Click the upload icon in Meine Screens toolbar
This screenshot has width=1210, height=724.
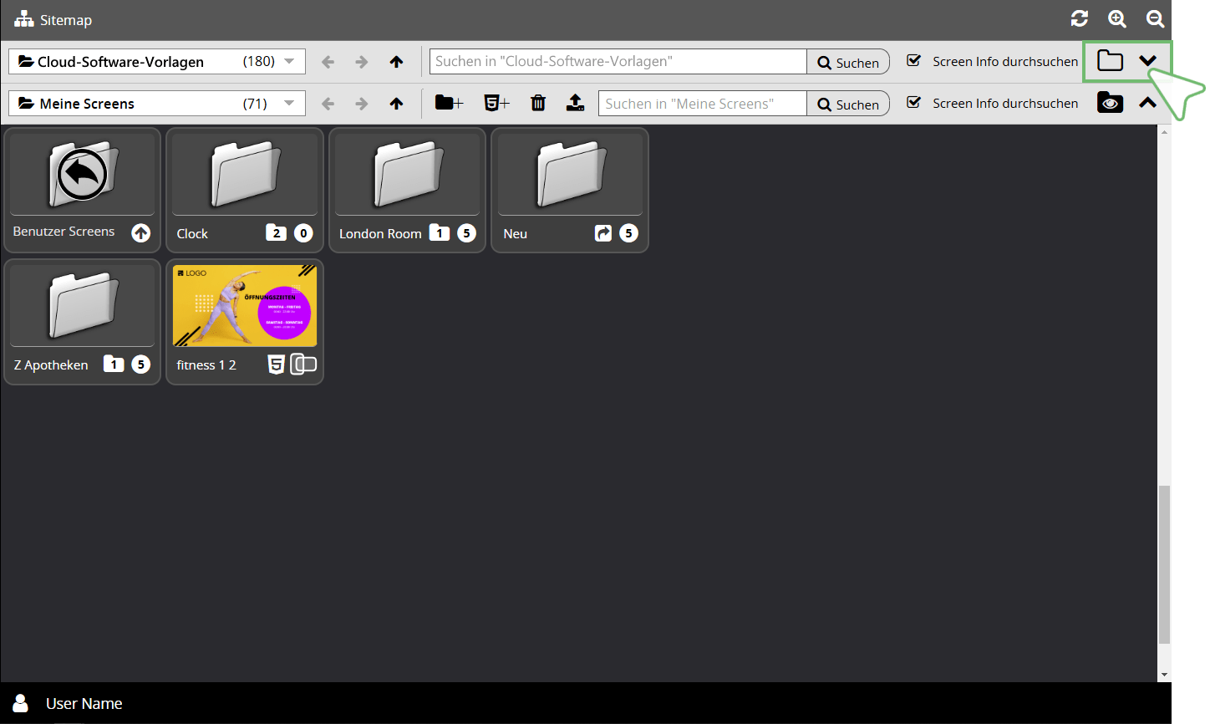point(575,103)
